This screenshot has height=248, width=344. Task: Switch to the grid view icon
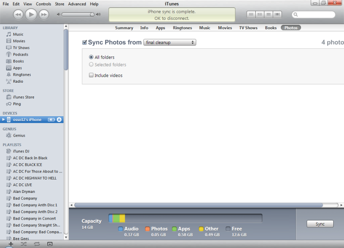[269, 15]
